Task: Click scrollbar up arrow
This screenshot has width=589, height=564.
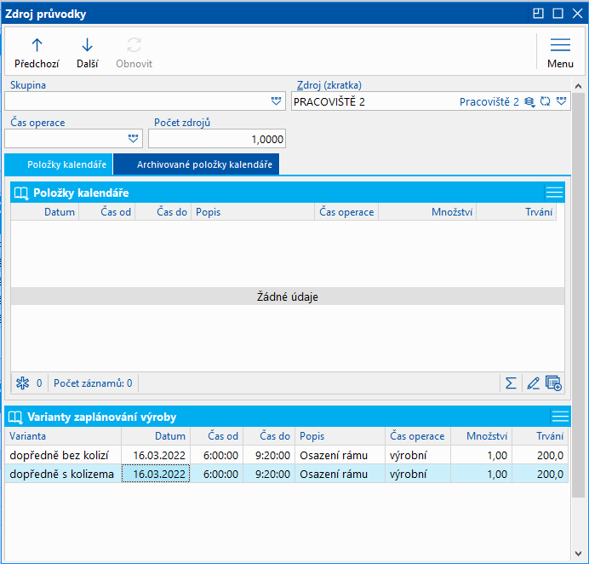Action: click(x=578, y=86)
